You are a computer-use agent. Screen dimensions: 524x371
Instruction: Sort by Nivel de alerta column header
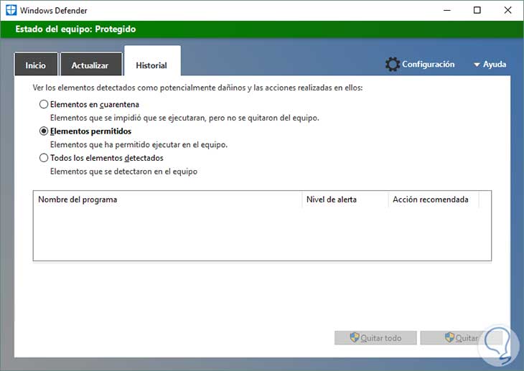coord(345,199)
